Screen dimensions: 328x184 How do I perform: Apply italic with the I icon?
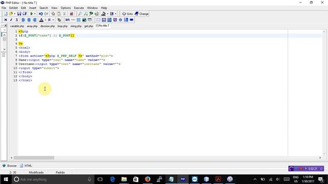(11, 20)
